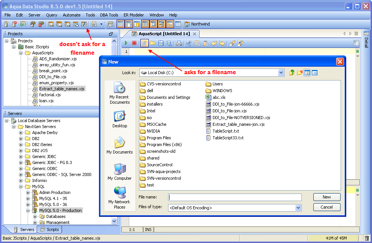Click the Up One Level icon in New dialog
This screenshot has width=372, height=243.
292,73
